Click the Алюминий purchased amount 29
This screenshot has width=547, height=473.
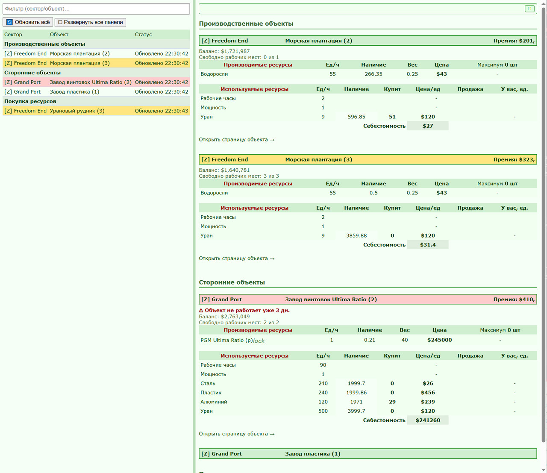click(x=392, y=402)
